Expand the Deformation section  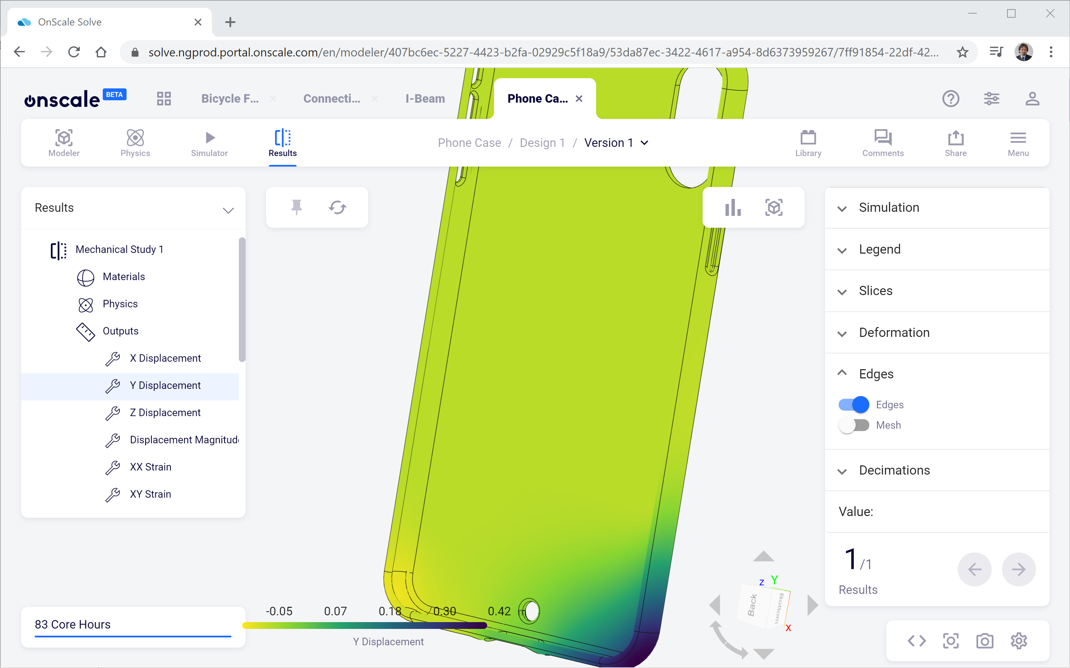click(x=842, y=333)
